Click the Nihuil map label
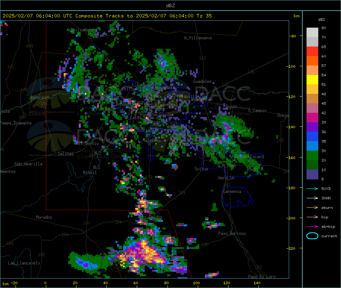The width and height of the screenshot is (341, 288). coord(90,173)
